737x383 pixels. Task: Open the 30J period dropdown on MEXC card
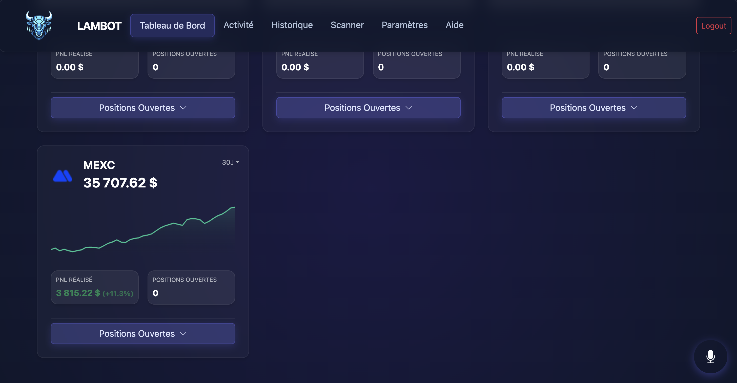click(x=230, y=162)
